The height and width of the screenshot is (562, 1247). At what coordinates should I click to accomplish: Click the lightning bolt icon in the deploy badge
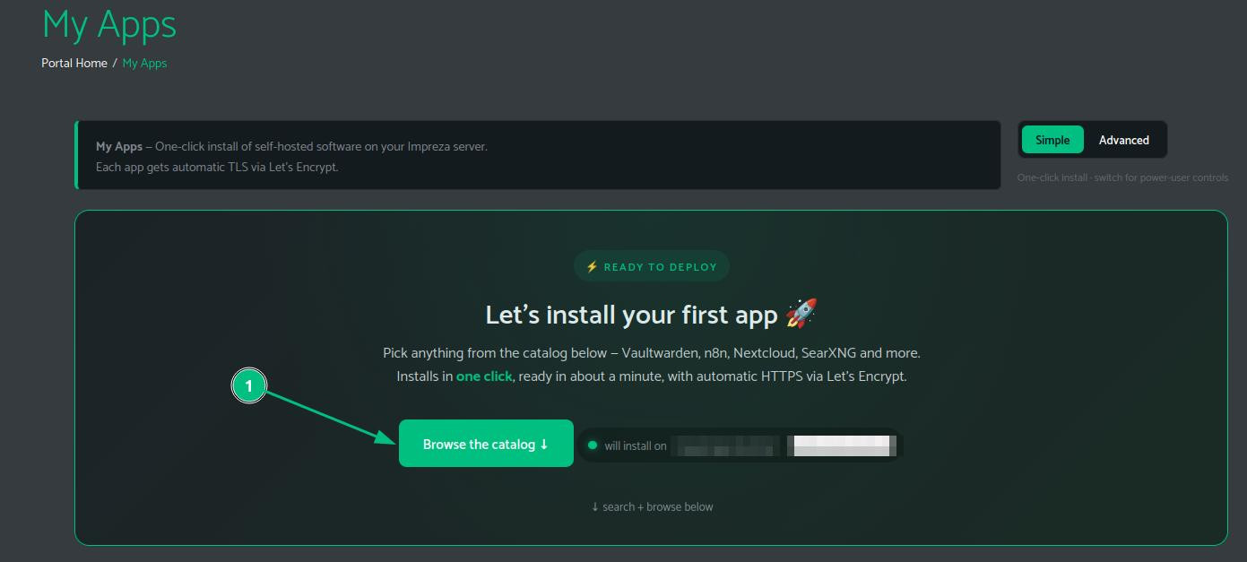pyautogui.click(x=592, y=266)
